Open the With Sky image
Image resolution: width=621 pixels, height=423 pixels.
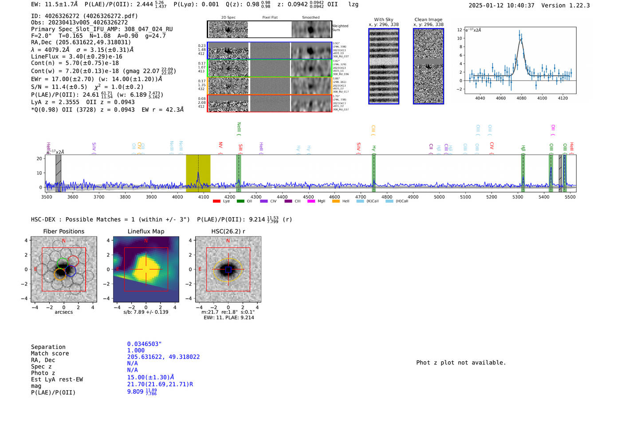(384, 66)
